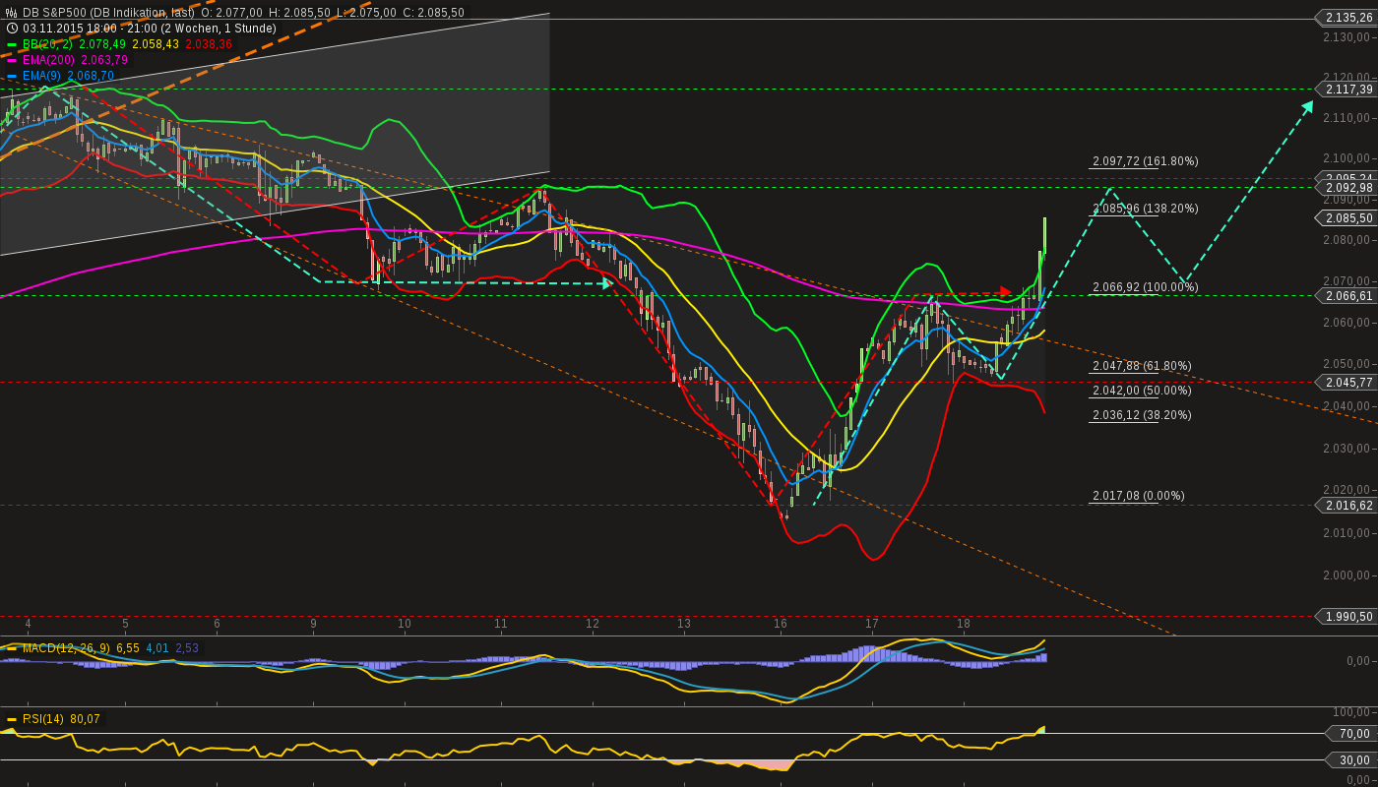Click the Fibonacci label 2.097,72 (161.80%)

[1146, 161]
